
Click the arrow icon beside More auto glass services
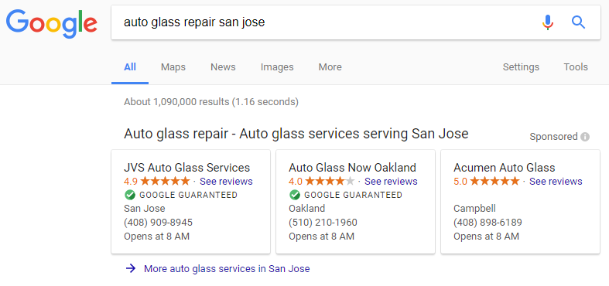pos(131,268)
